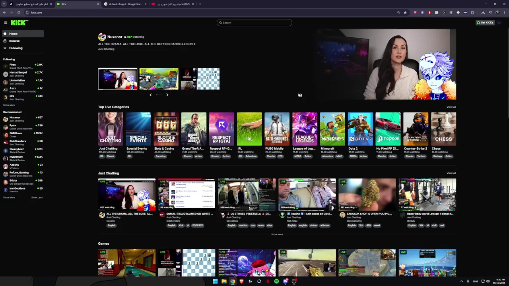Viewport: 509px width, 286px height.
Task: Open the Special Events category card
Action: 138,129
